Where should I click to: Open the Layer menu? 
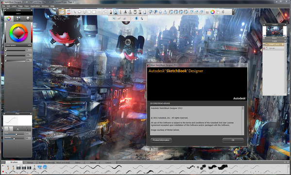tap(14, 6)
